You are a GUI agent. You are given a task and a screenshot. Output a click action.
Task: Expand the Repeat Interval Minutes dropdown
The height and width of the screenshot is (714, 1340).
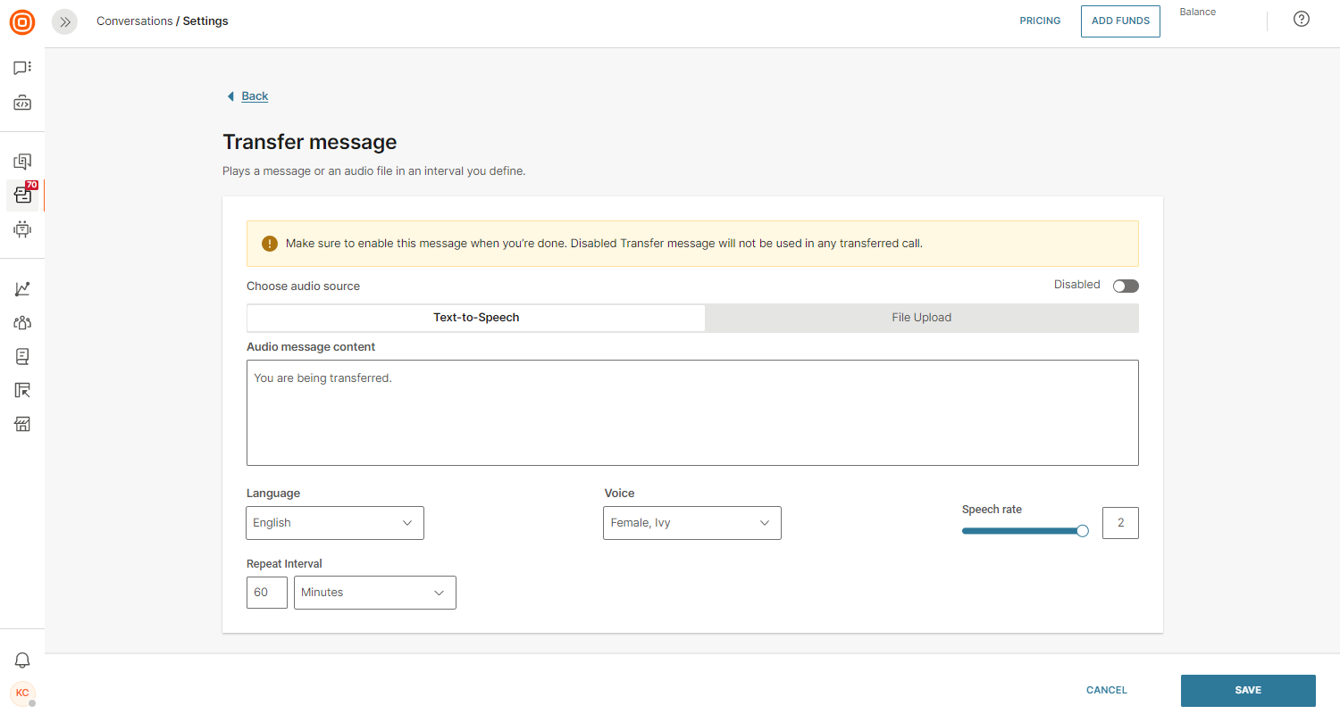tap(374, 593)
